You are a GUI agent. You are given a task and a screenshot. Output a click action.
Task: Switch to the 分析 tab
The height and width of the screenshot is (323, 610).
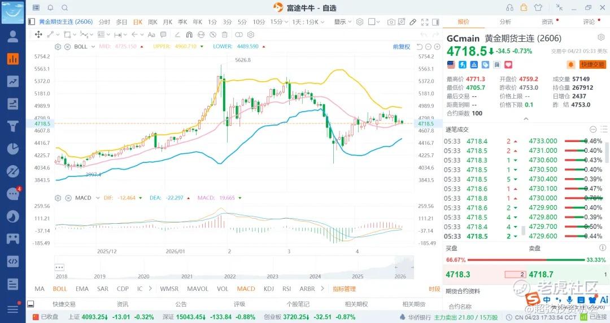click(x=505, y=22)
